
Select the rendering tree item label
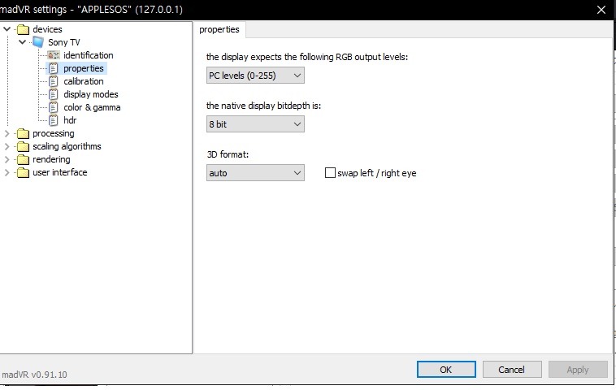51,159
